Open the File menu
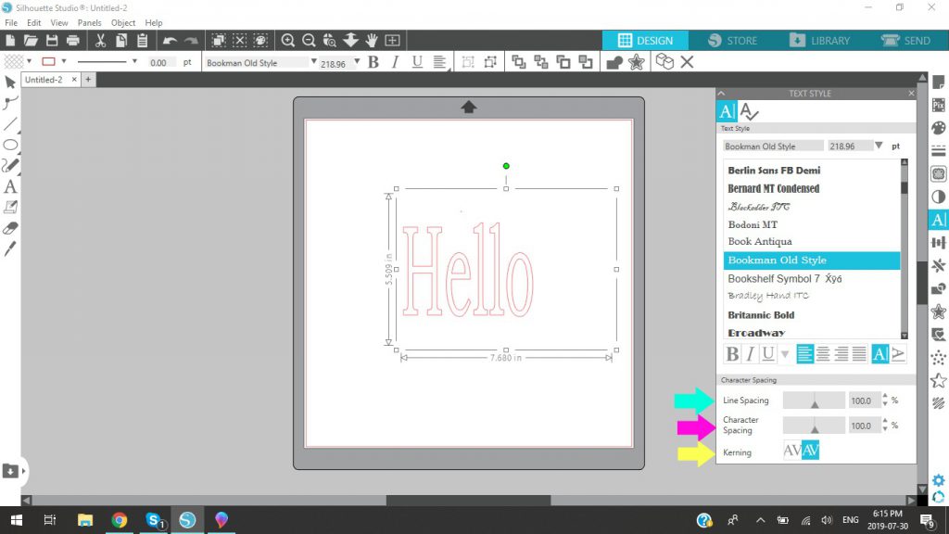The width and height of the screenshot is (949, 534). click(11, 23)
